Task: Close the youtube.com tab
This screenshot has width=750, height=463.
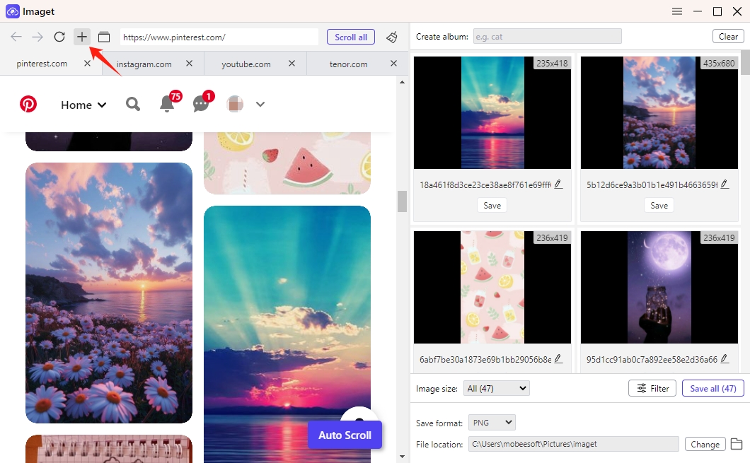Action: (292, 63)
